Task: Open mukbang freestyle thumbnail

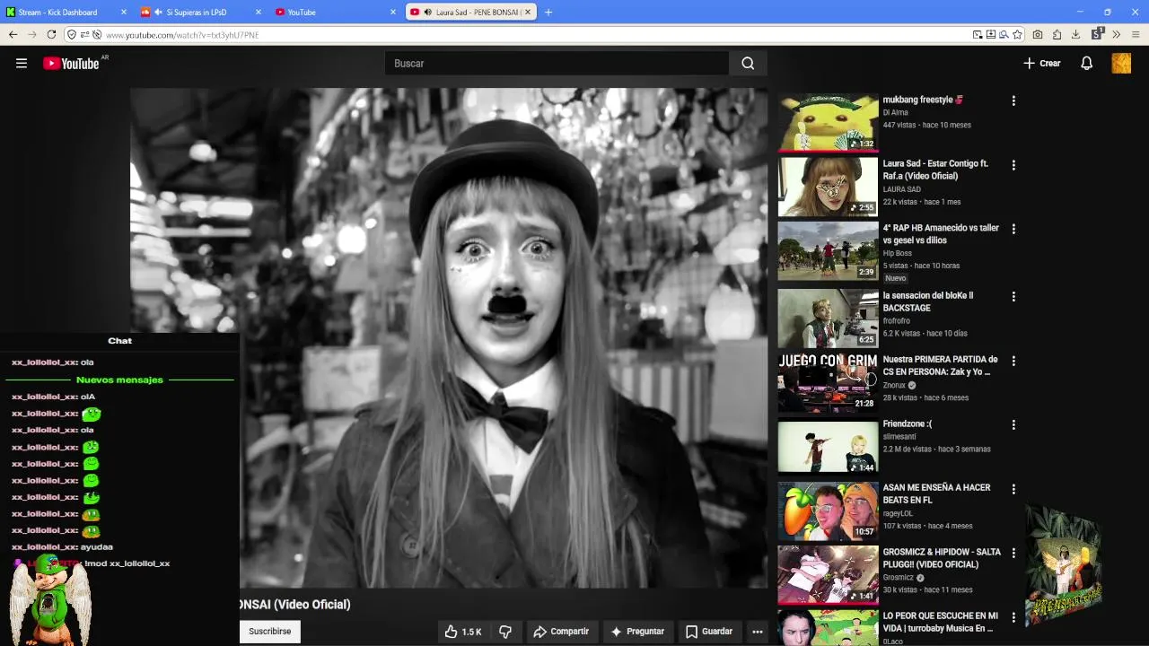Action: tap(828, 122)
